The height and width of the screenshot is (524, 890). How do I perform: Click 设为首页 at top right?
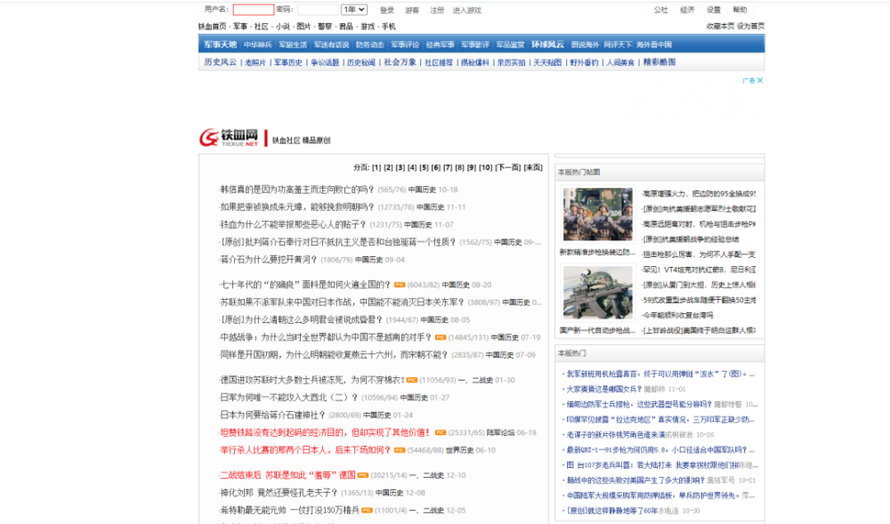(750, 27)
